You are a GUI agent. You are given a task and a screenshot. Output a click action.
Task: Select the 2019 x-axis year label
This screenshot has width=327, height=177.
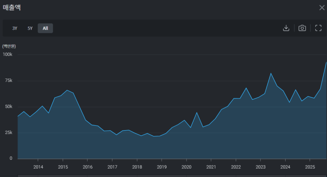point(162,167)
